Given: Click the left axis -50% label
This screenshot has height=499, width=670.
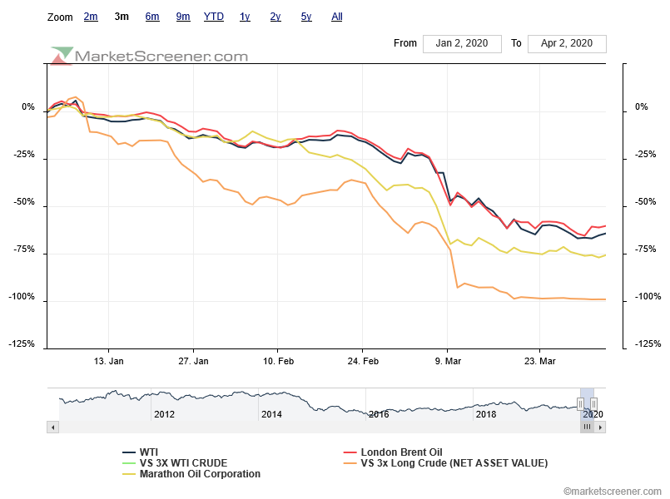Looking at the screenshot, I should tap(24, 202).
